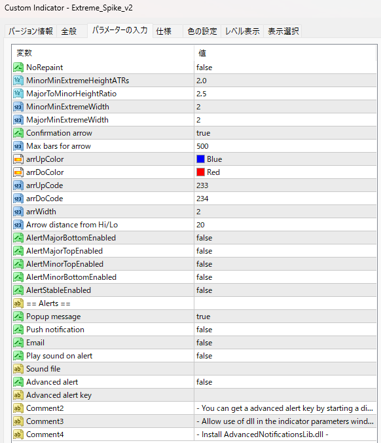
Task: Select the Max bars for arrow row
Action: click(x=194, y=146)
